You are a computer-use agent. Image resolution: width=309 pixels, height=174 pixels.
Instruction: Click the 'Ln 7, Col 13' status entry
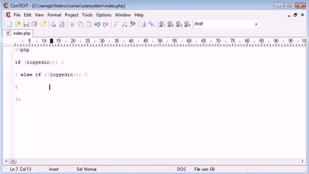[21, 169]
